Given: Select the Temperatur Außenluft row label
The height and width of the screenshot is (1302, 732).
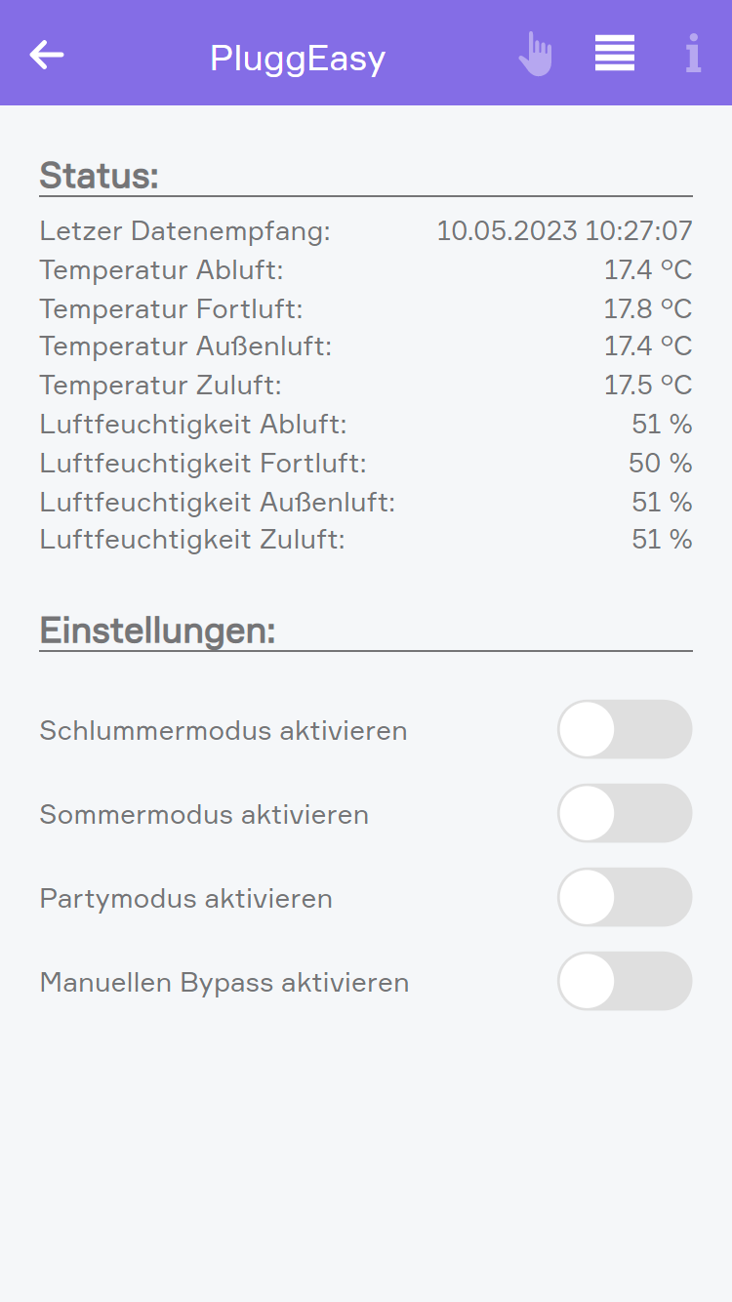Looking at the screenshot, I should click(186, 346).
